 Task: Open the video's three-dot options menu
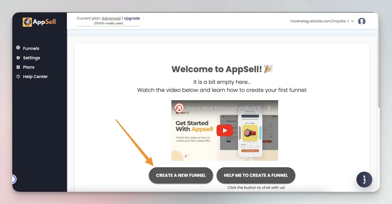269,108
